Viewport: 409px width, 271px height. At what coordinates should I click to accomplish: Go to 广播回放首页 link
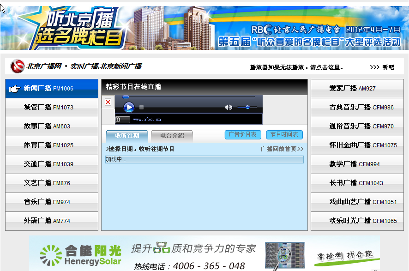(282, 149)
